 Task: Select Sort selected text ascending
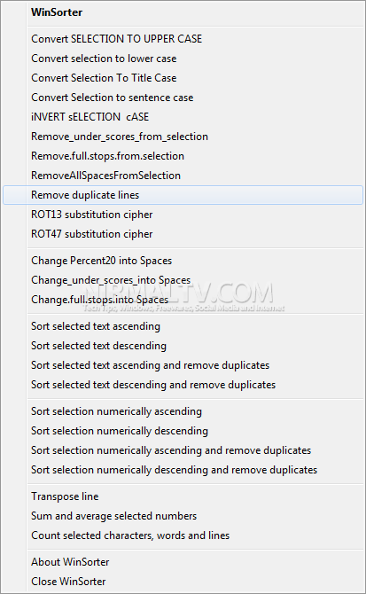[x=183, y=326]
